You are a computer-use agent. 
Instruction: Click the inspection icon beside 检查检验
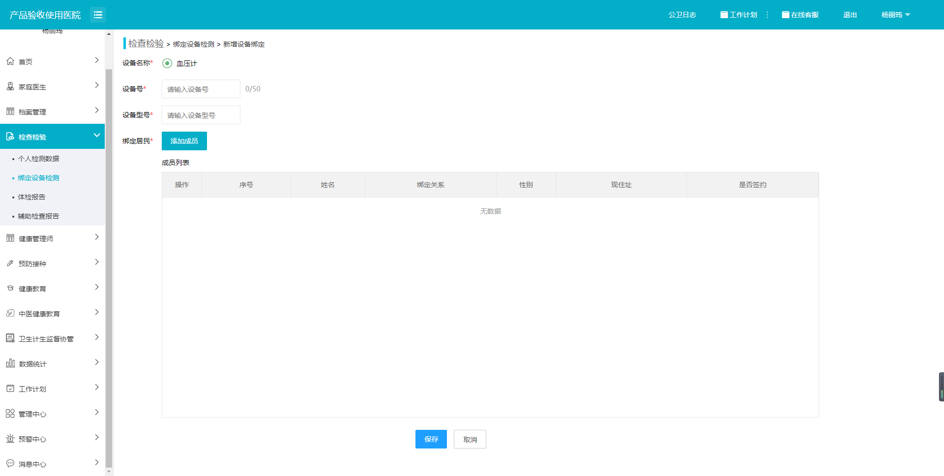pos(10,137)
